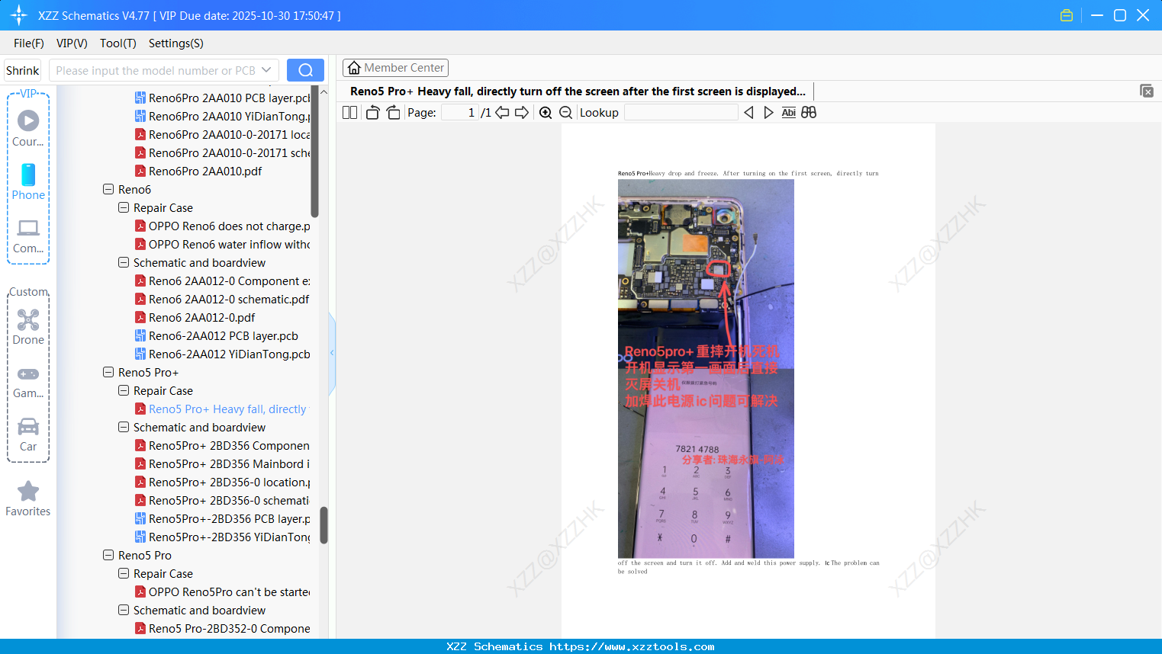The width and height of the screenshot is (1162, 654).
Task: Toggle the two-page view layout icon
Action: (x=349, y=113)
